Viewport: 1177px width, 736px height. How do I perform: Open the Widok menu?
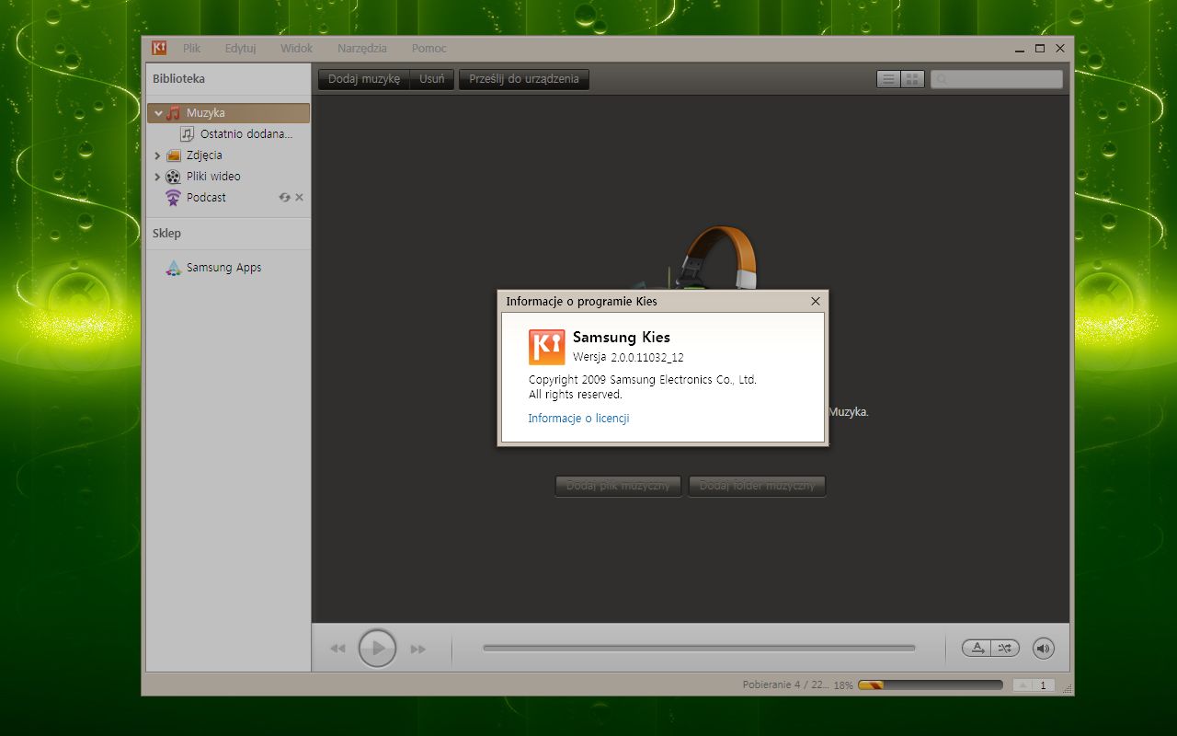[297, 49]
